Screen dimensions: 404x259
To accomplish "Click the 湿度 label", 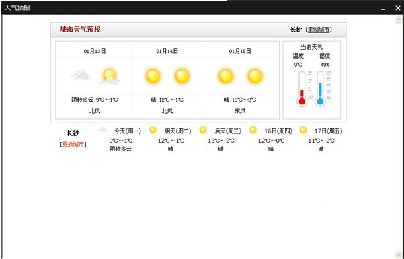I will (x=325, y=56).
